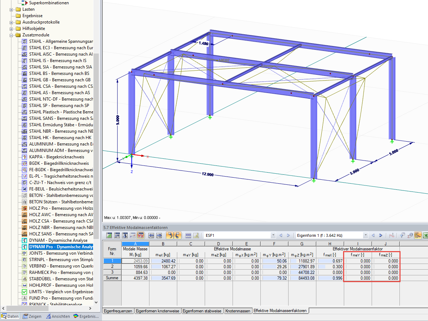Click row header 2 in the table
Image resolution: width=428 pixels, height=321 pixels.
(112, 266)
